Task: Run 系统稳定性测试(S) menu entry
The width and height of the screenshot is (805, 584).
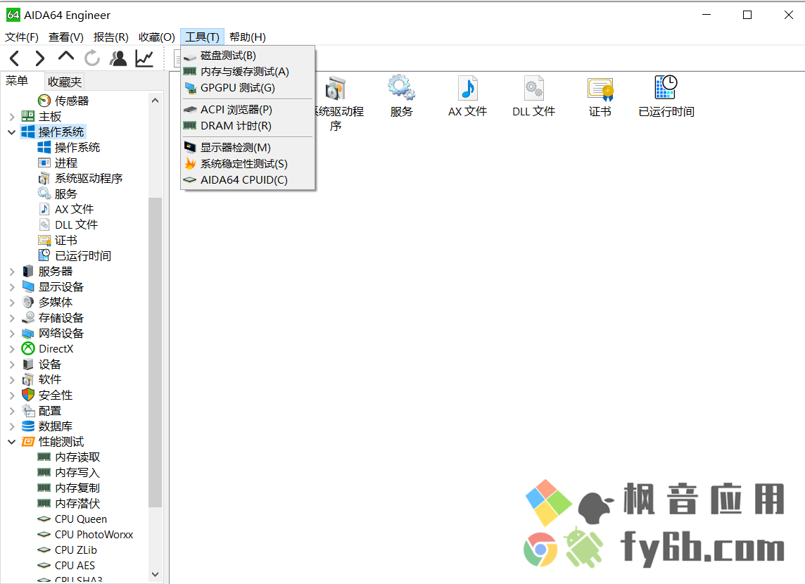Action: 248,164
